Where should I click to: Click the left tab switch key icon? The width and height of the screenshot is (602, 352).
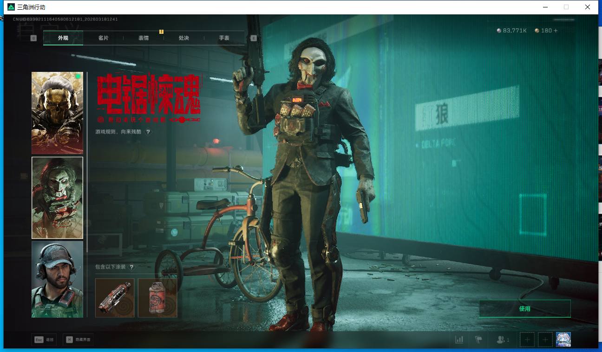(33, 38)
